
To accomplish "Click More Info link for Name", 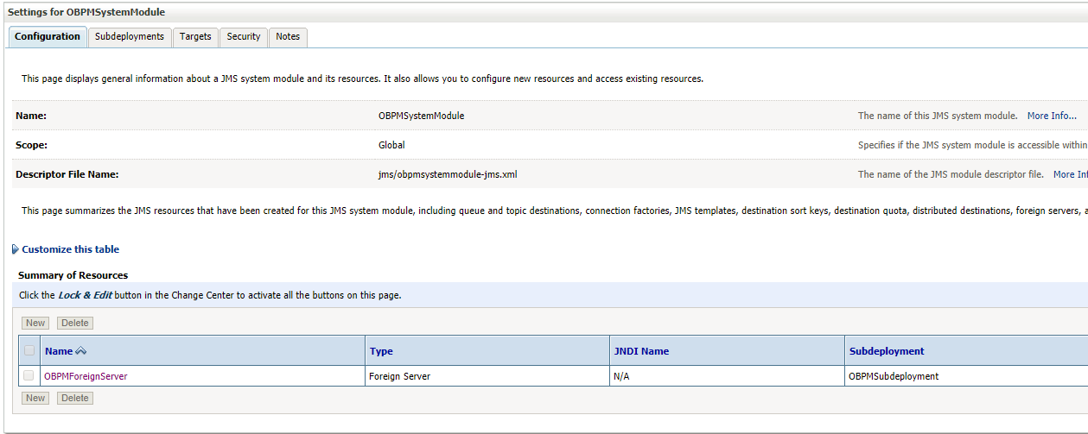I will pyautogui.click(x=1052, y=116).
